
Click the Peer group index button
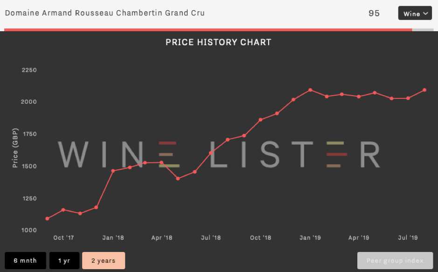click(395, 260)
